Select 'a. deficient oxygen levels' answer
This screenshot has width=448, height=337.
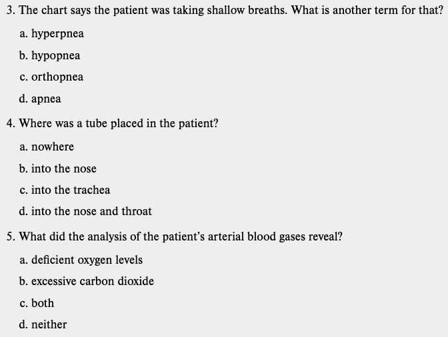[x=81, y=260]
